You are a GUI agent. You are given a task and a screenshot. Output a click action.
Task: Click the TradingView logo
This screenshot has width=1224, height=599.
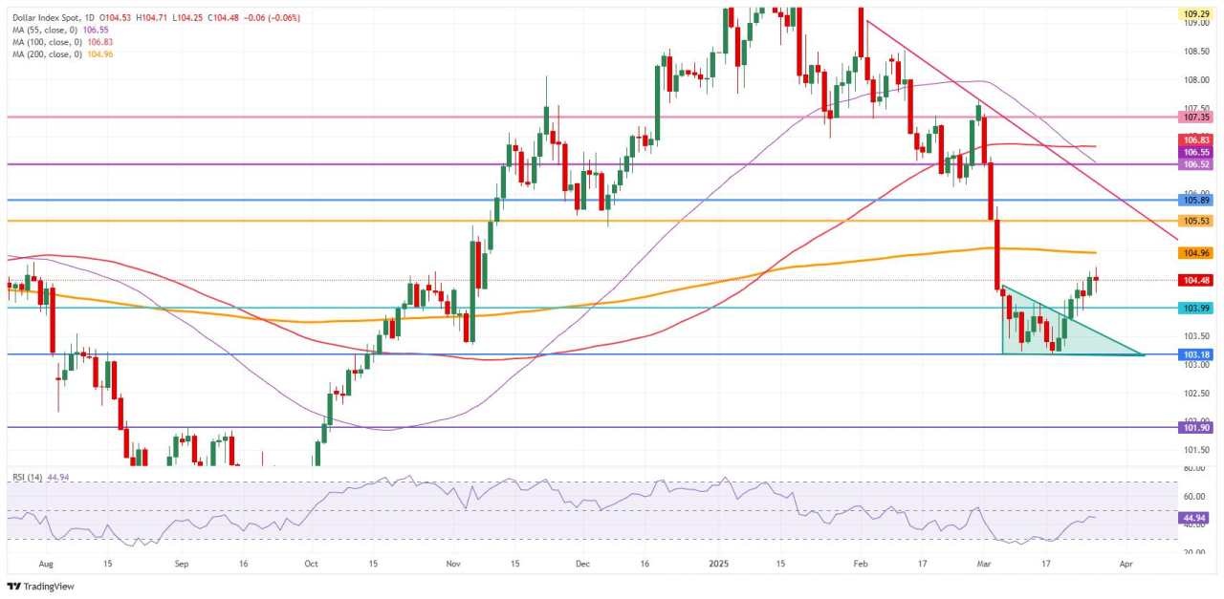pos(40,586)
